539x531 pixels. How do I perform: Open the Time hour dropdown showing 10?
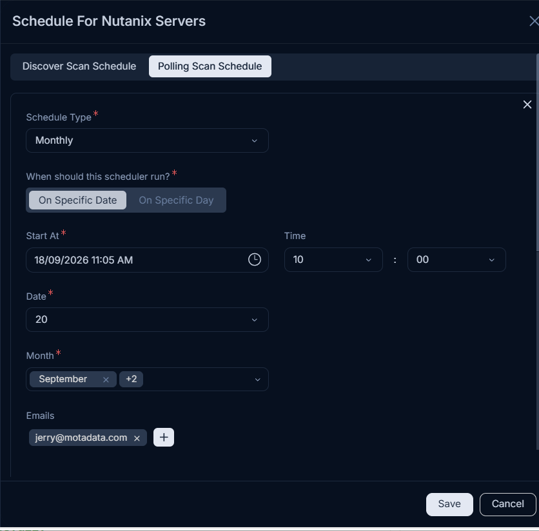[333, 260]
